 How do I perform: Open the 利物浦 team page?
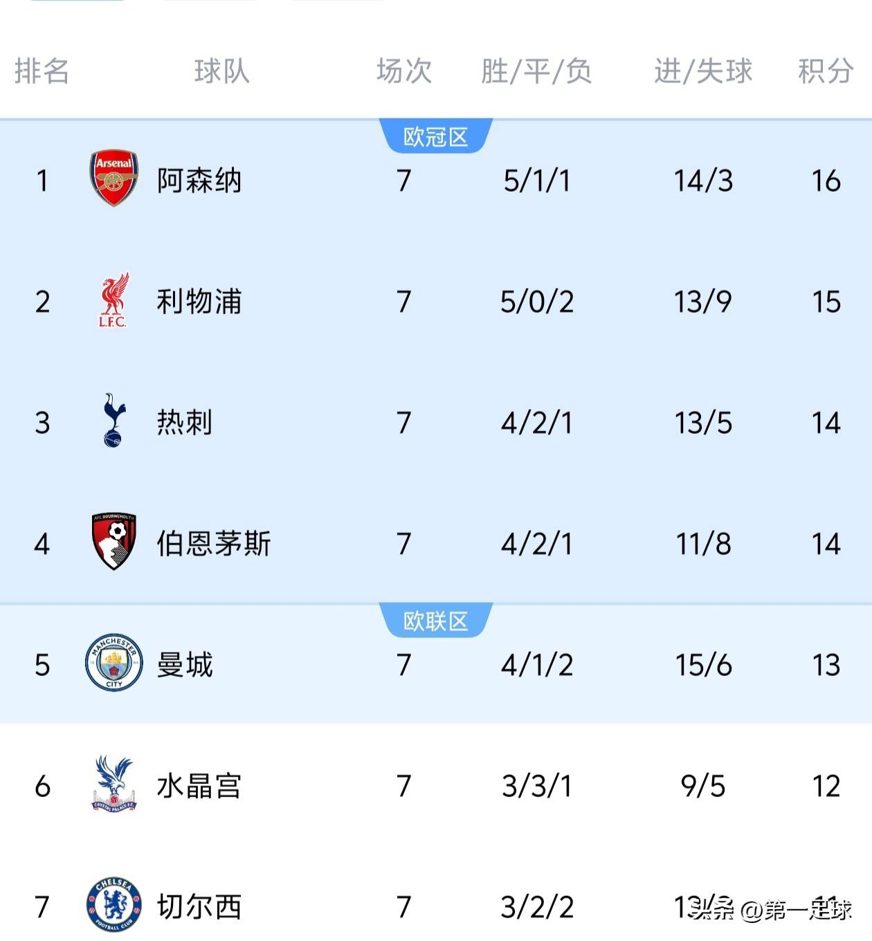pyautogui.click(x=199, y=302)
